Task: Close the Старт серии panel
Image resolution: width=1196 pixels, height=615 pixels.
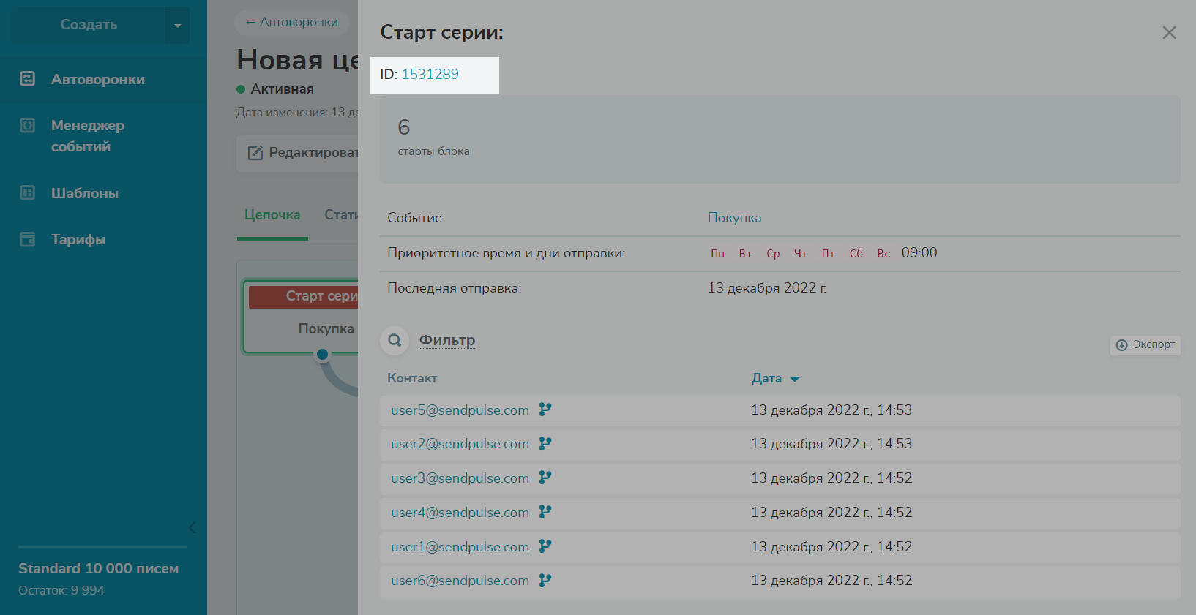Action: click(1169, 33)
